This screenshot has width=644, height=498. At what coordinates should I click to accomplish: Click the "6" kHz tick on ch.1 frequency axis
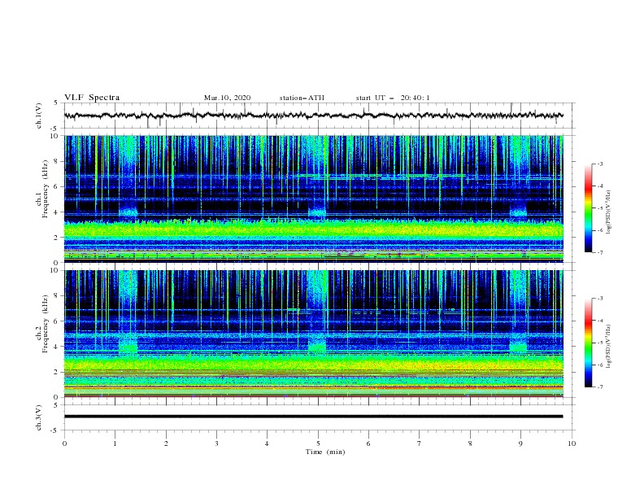coord(57,186)
